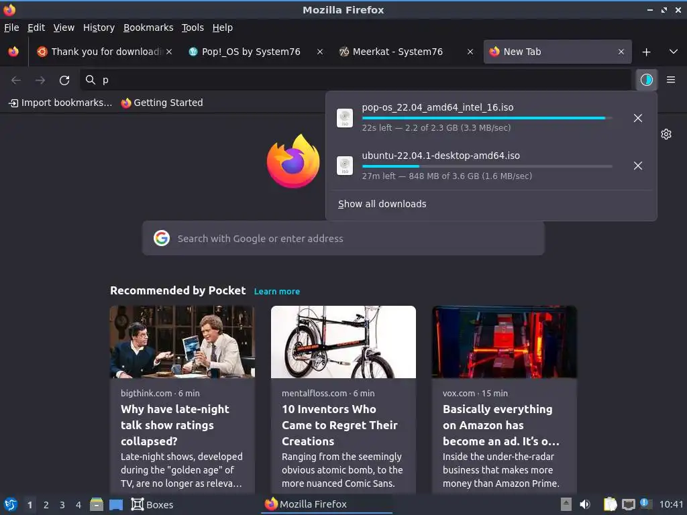
Task: Open the Edit menu
Action: point(36,27)
